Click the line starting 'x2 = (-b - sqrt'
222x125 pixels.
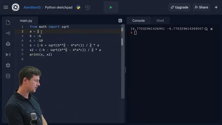coord(65,50)
